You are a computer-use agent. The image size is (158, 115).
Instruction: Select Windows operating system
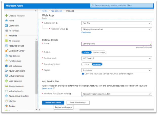point(97,64)
